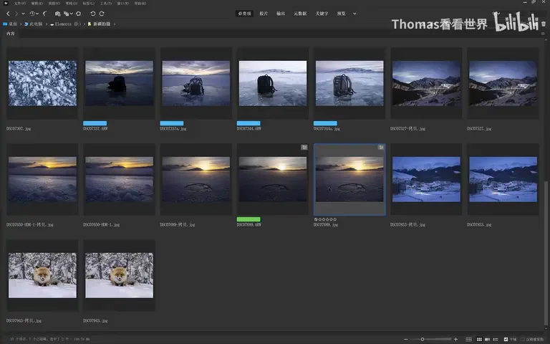The height and width of the screenshot is (344, 550).
Task: Click the settings badge on selected DSC07689.jpg thumbnail
Action: click(381, 148)
